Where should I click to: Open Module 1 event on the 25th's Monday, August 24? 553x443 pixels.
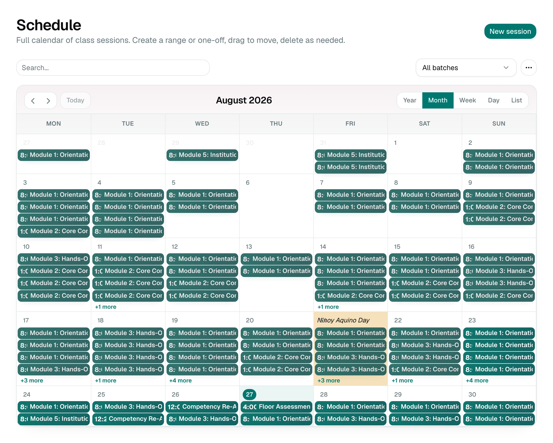tap(53, 407)
